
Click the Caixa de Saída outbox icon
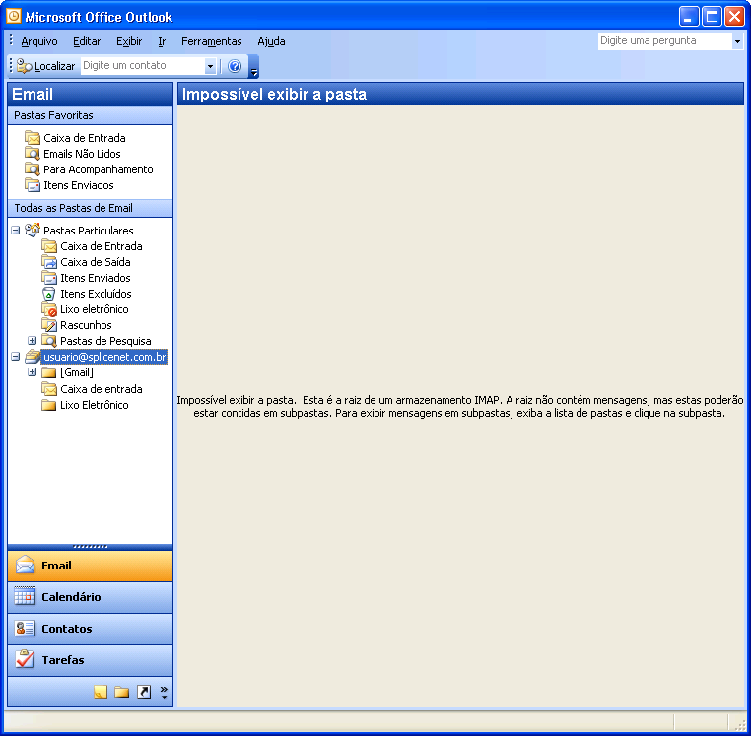coord(49,262)
